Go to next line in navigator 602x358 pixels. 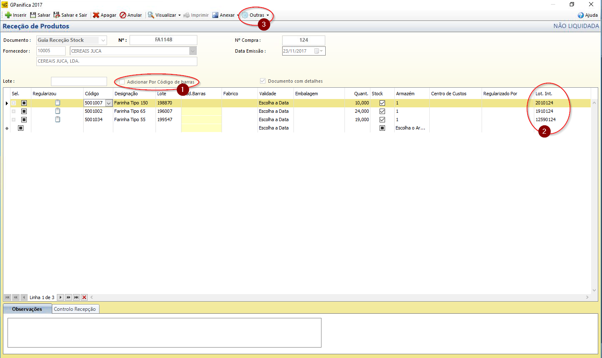click(60, 297)
